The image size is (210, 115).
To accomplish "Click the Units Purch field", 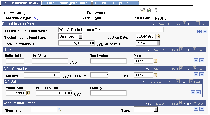I will [99, 75].
